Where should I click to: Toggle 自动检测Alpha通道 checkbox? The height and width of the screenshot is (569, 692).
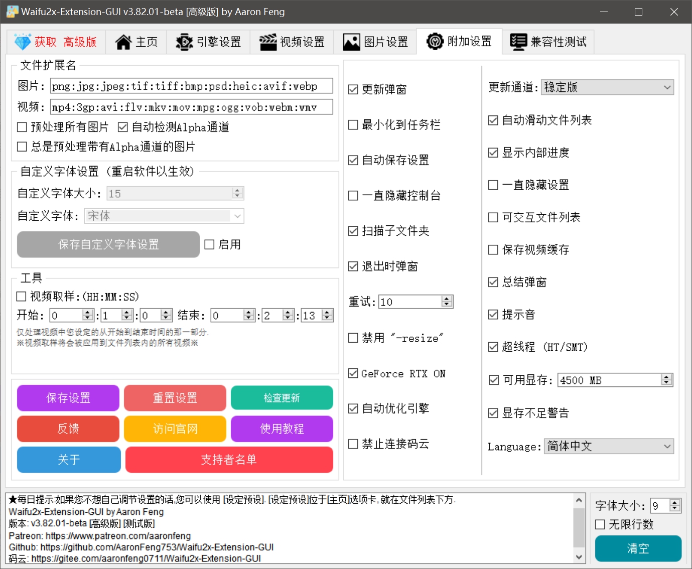coord(173,127)
